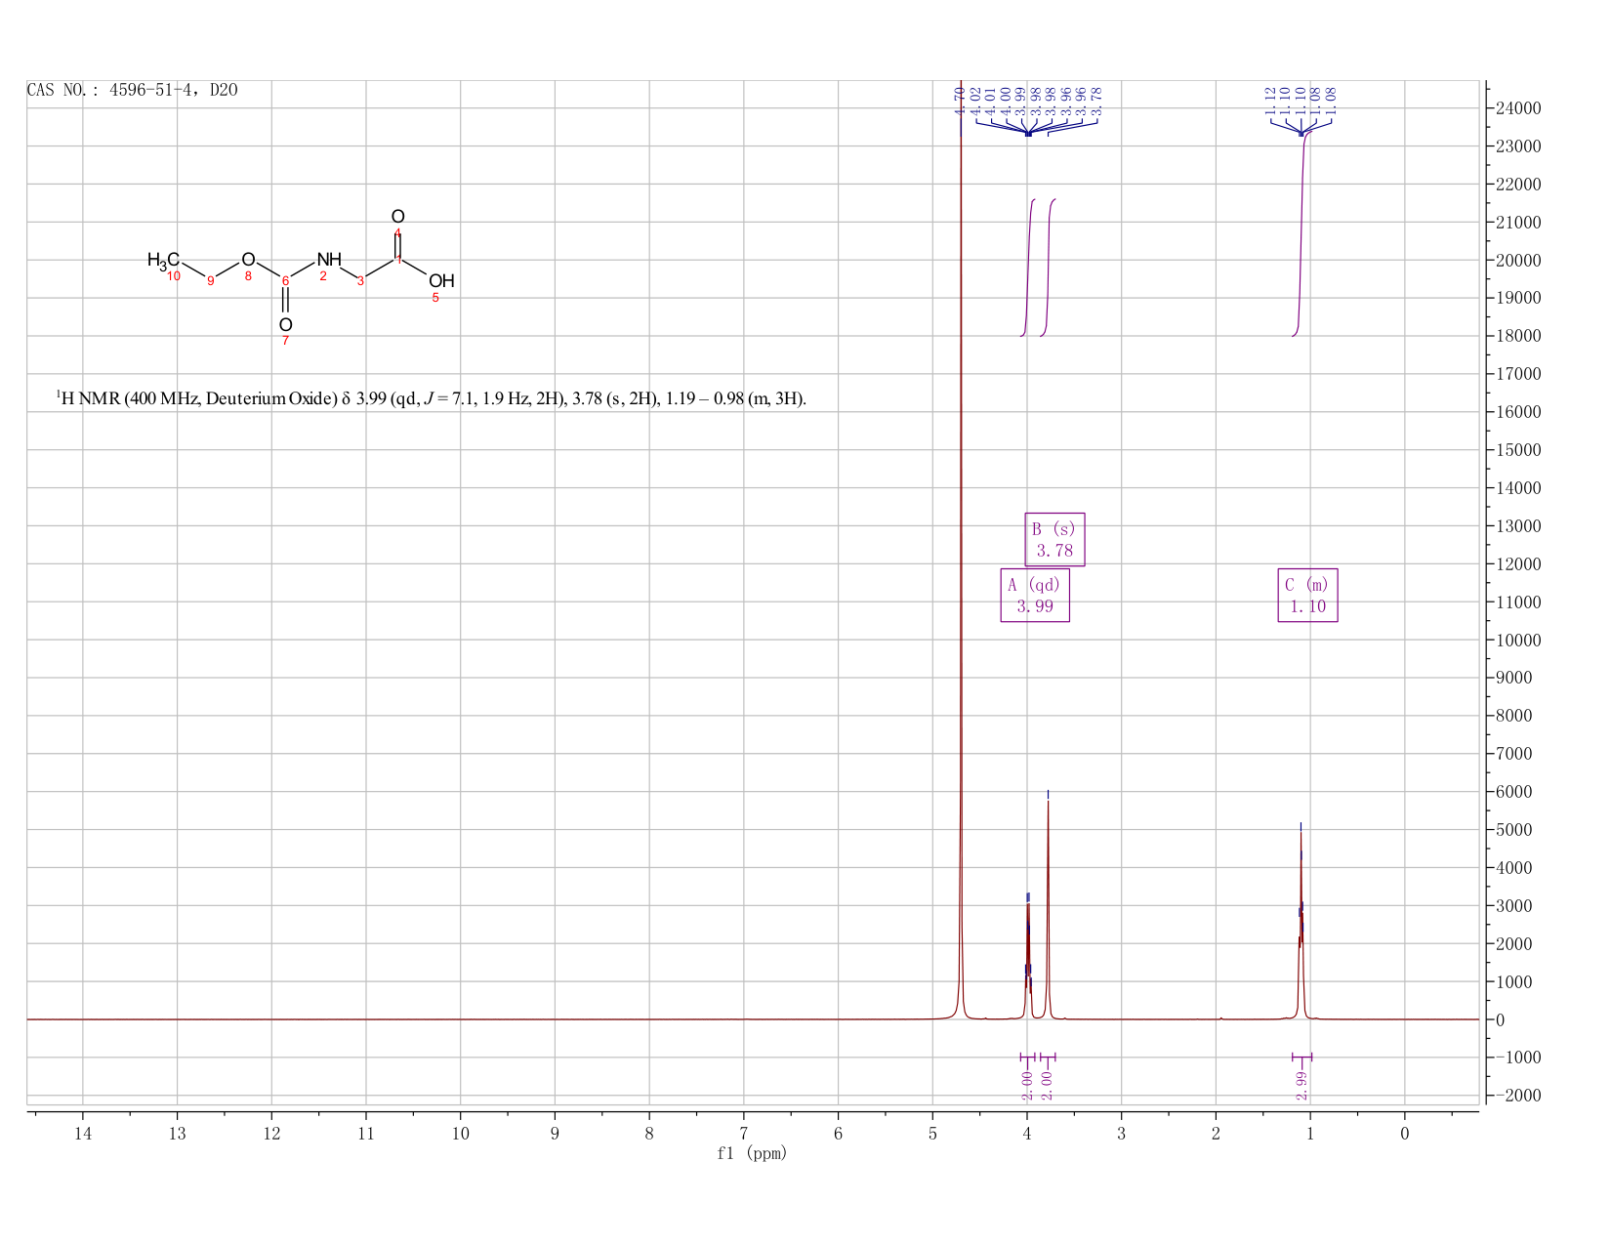
Task: Click the singlet peak at 3.78 ppm
Action: (x=1048, y=903)
